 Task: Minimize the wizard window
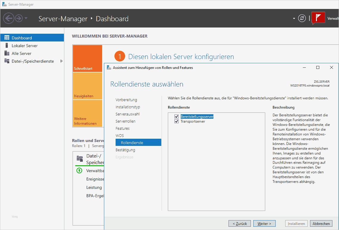[x=304, y=68]
